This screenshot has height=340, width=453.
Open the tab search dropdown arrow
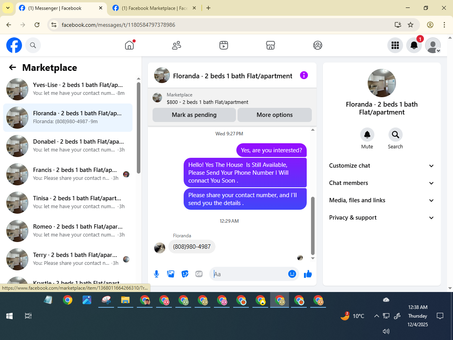point(8,8)
